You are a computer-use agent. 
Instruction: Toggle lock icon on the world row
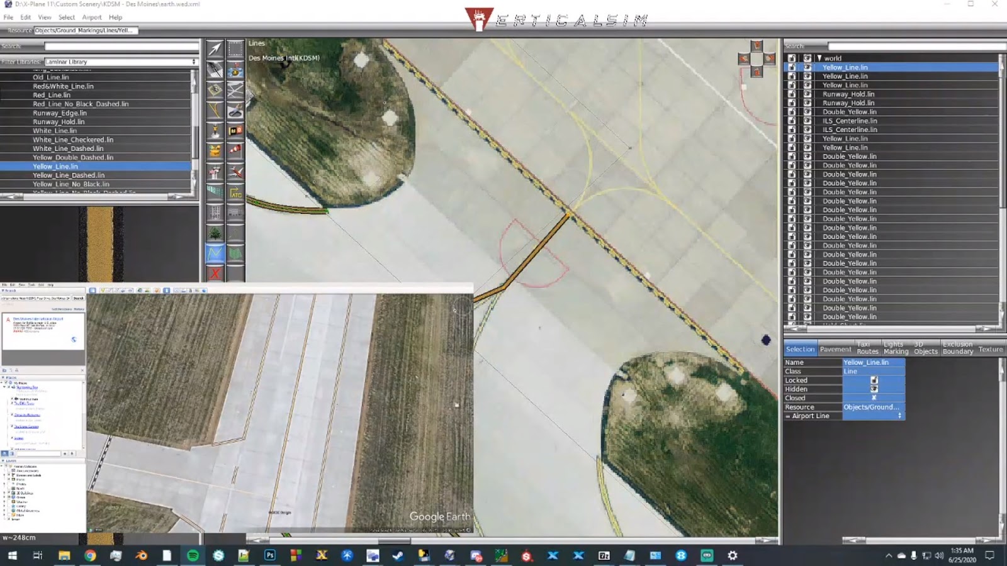(792, 58)
